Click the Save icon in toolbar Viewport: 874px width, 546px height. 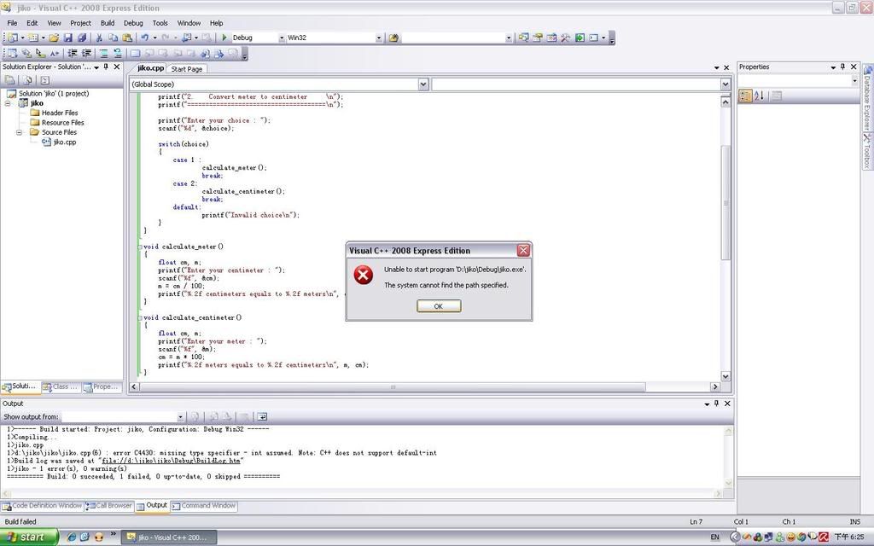point(68,38)
